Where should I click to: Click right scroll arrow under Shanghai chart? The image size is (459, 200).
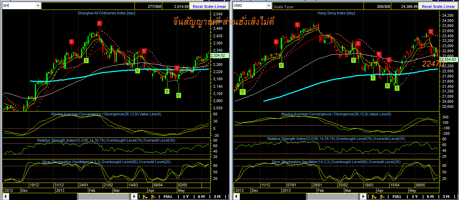(134, 197)
